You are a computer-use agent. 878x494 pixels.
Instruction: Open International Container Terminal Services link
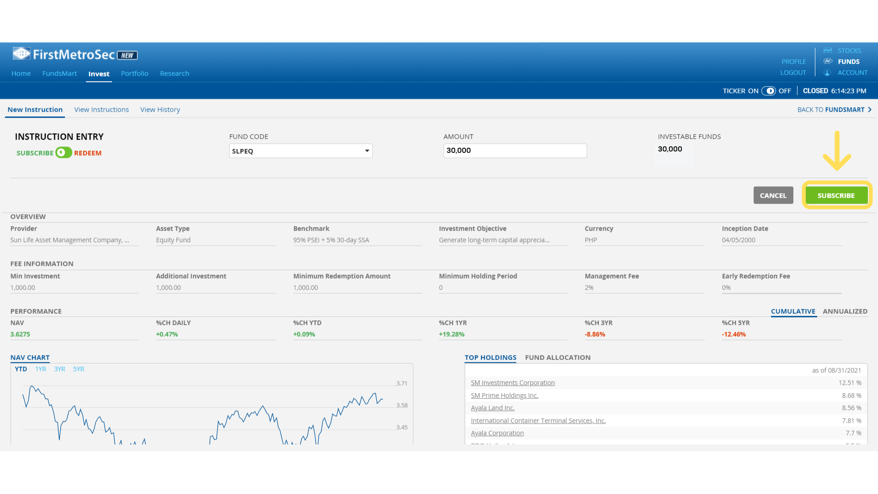pos(538,421)
